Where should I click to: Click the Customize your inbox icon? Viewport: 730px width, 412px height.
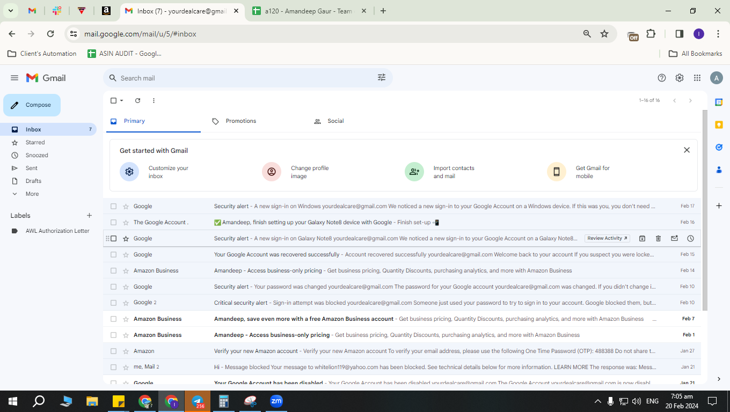click(129, 172)
